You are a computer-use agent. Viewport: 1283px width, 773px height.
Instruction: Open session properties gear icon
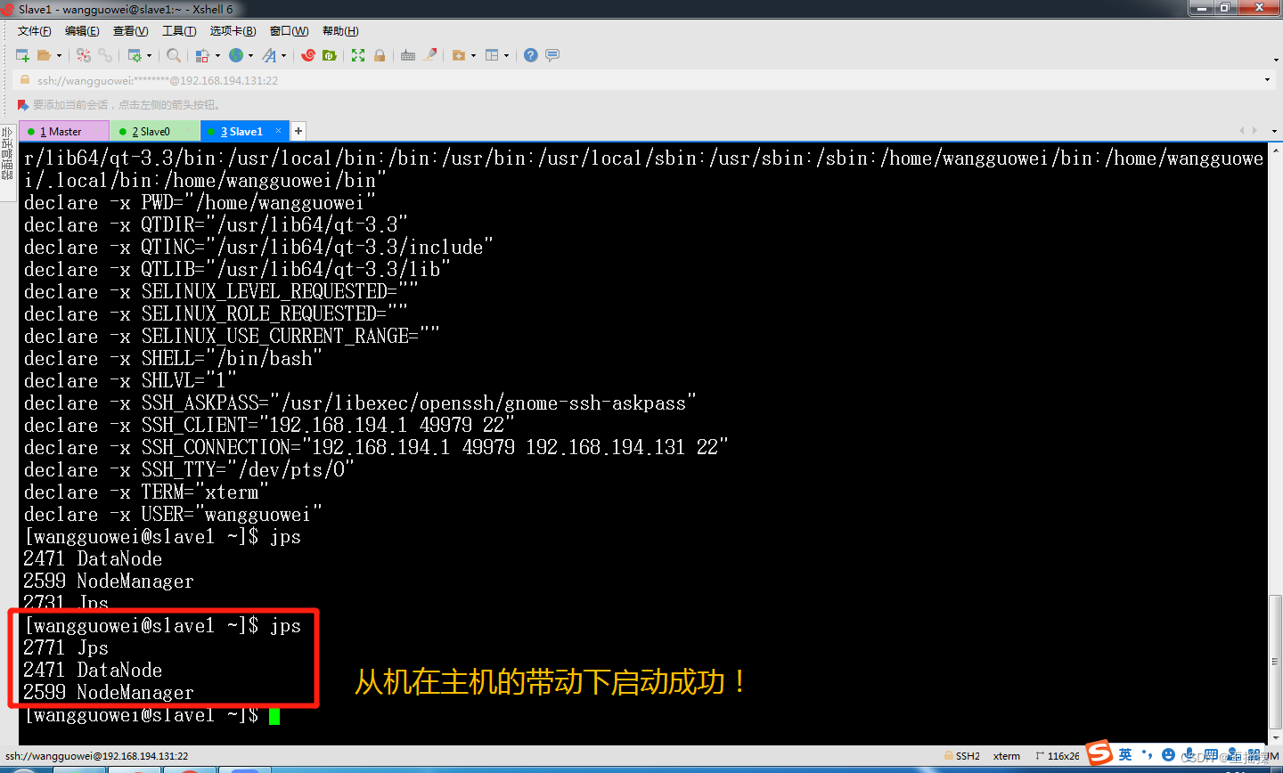coord(135,55)
